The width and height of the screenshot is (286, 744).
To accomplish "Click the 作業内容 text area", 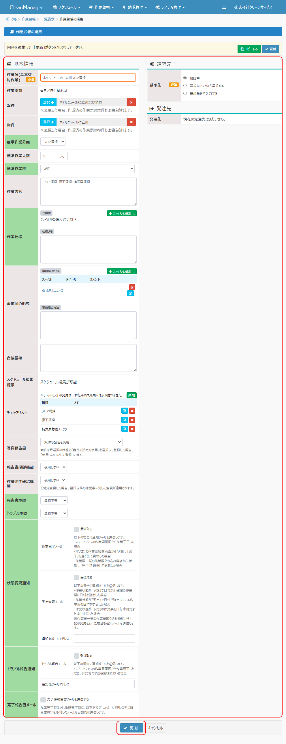I will tap(89, 191).
